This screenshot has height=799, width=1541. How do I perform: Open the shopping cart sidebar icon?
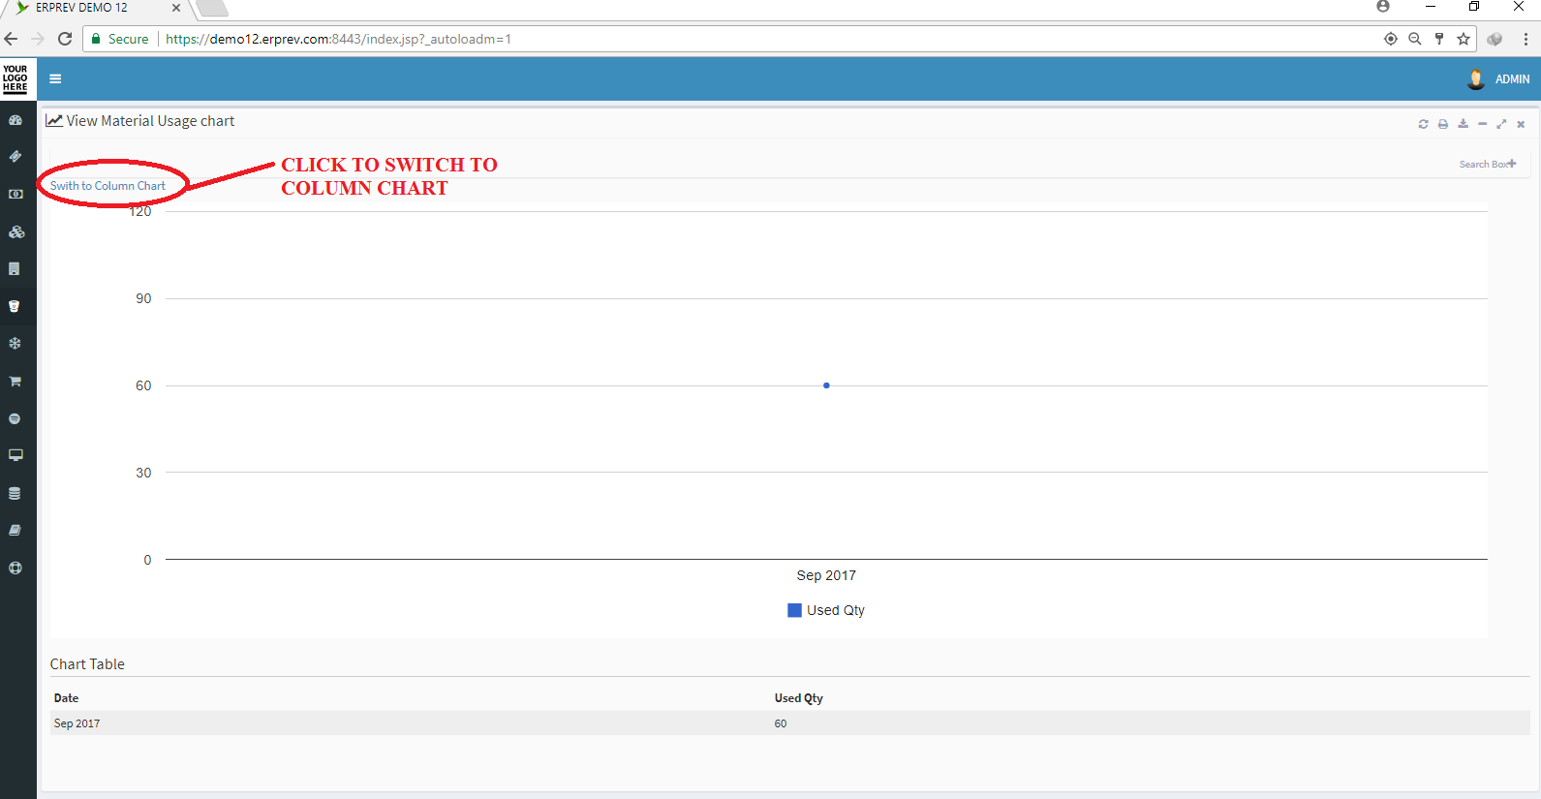coord(15,381)
